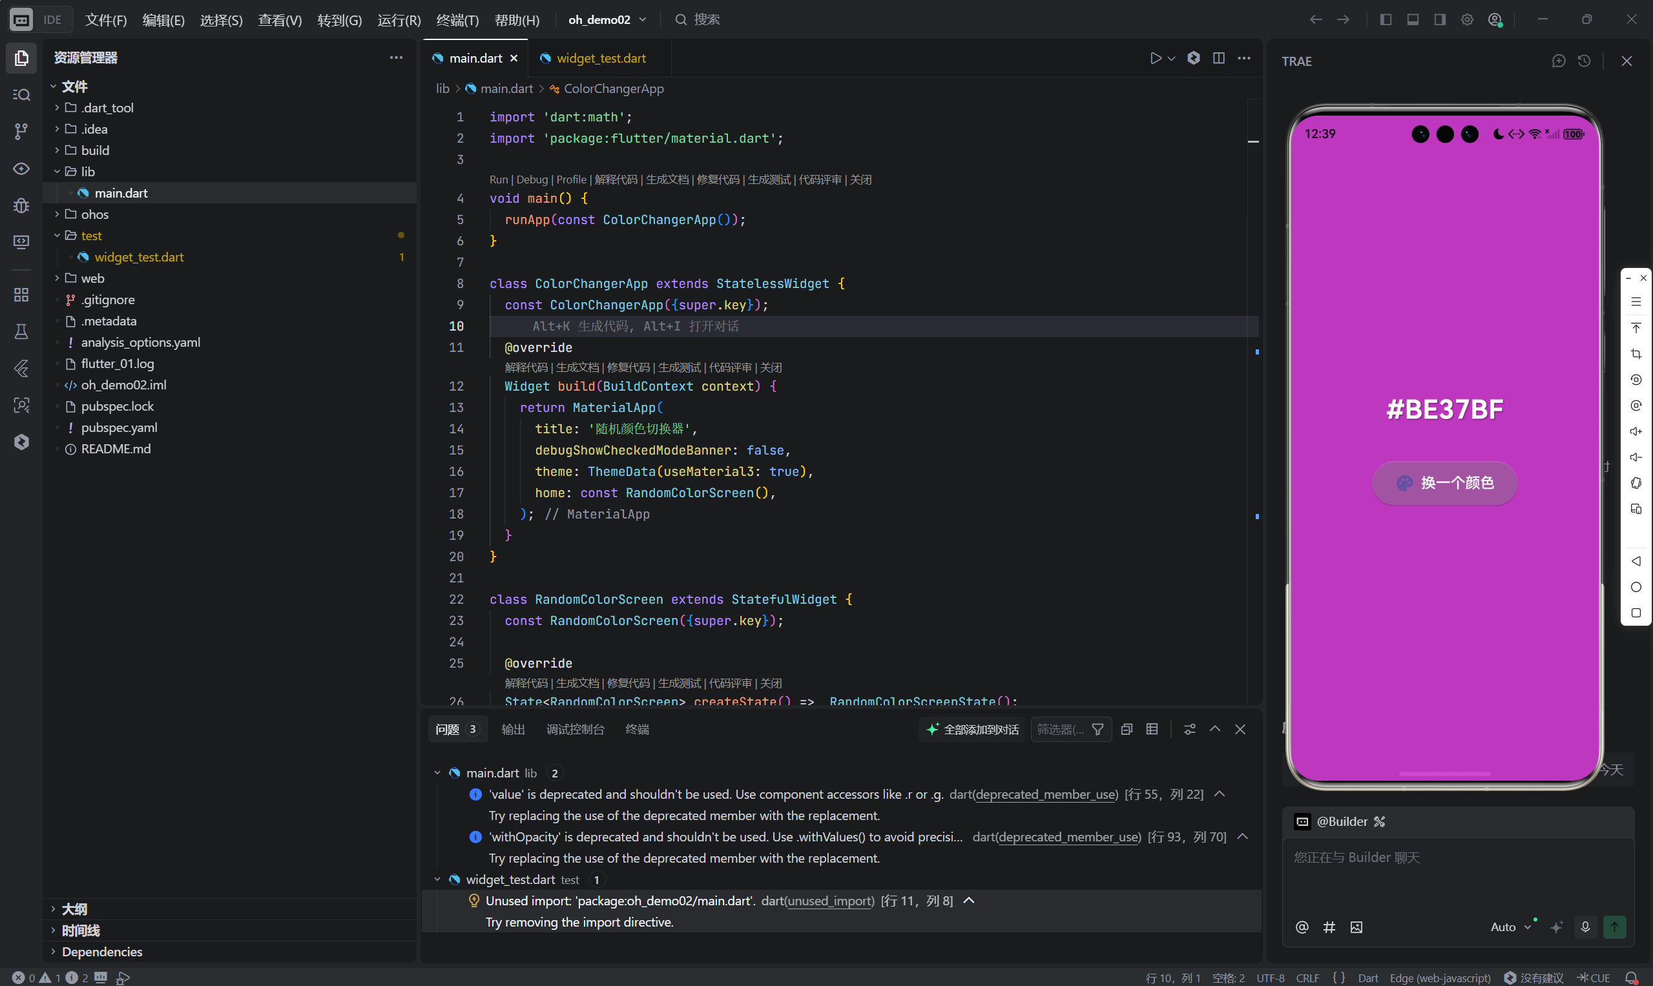Toggle the bottom panel layout icon
This screenshot has height=986, width=1653.
click(1413, 20)
